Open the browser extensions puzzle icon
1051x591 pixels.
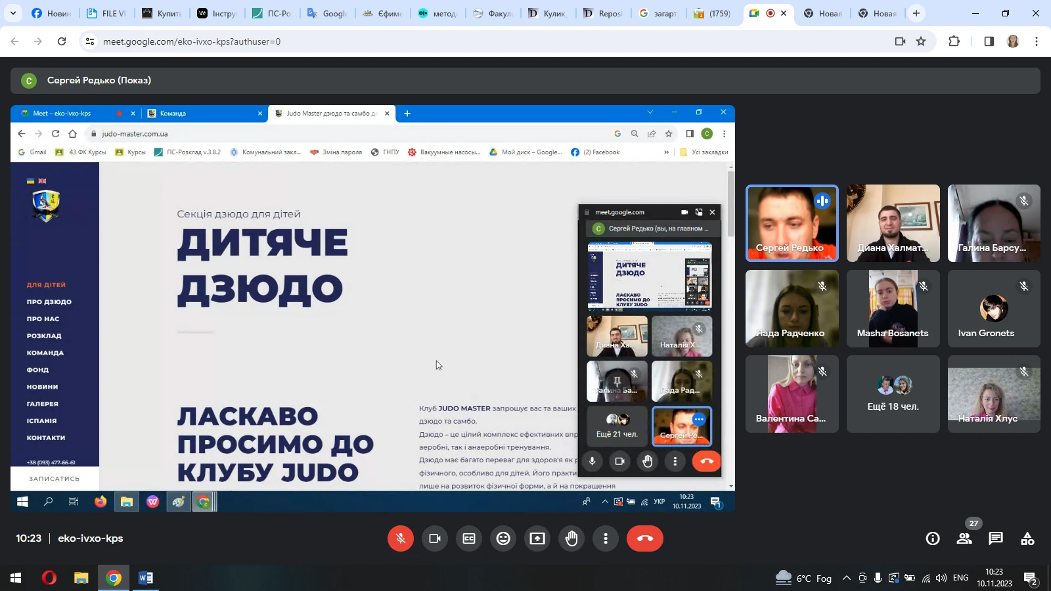pos(954,41)
